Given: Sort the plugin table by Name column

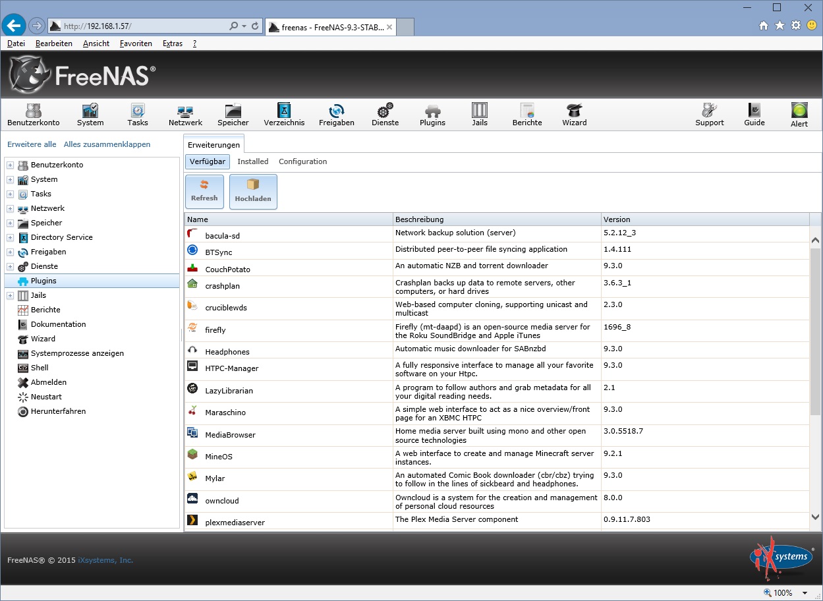Looking at the screenshot, I should point(288,219).
